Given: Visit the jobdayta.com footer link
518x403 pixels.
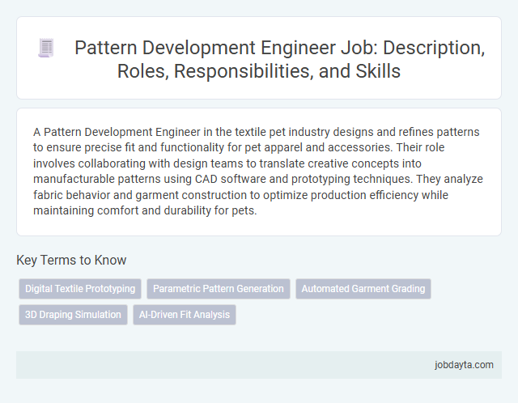Looking at the screenshot, I should coord(464,365).
